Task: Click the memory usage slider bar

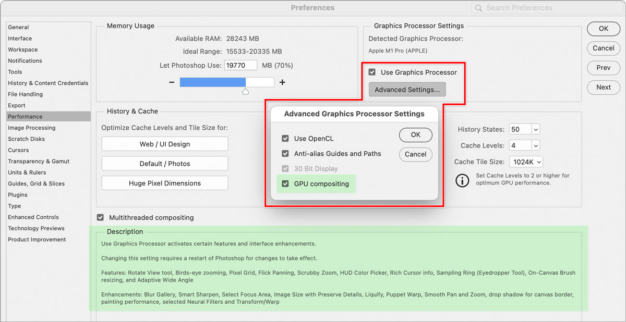Action: 227,82
